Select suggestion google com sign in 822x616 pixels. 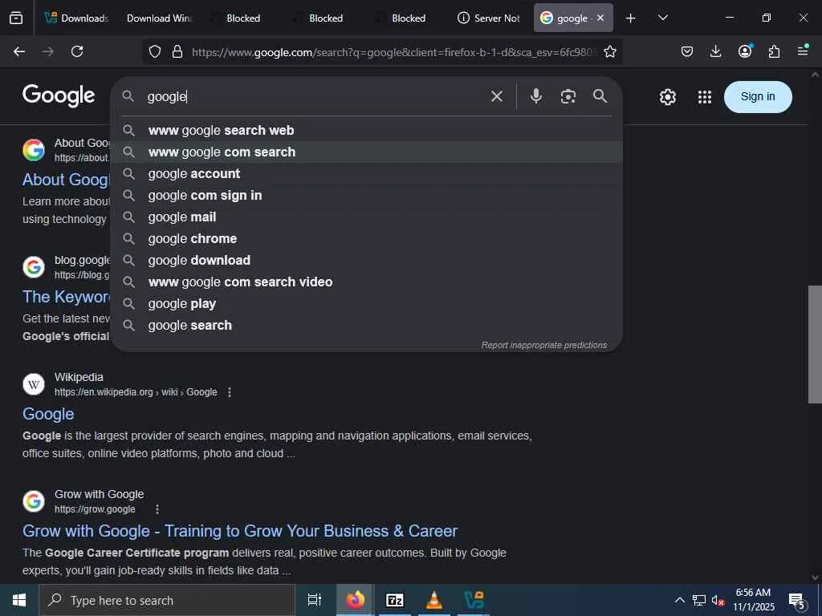[x=366, y=196]
